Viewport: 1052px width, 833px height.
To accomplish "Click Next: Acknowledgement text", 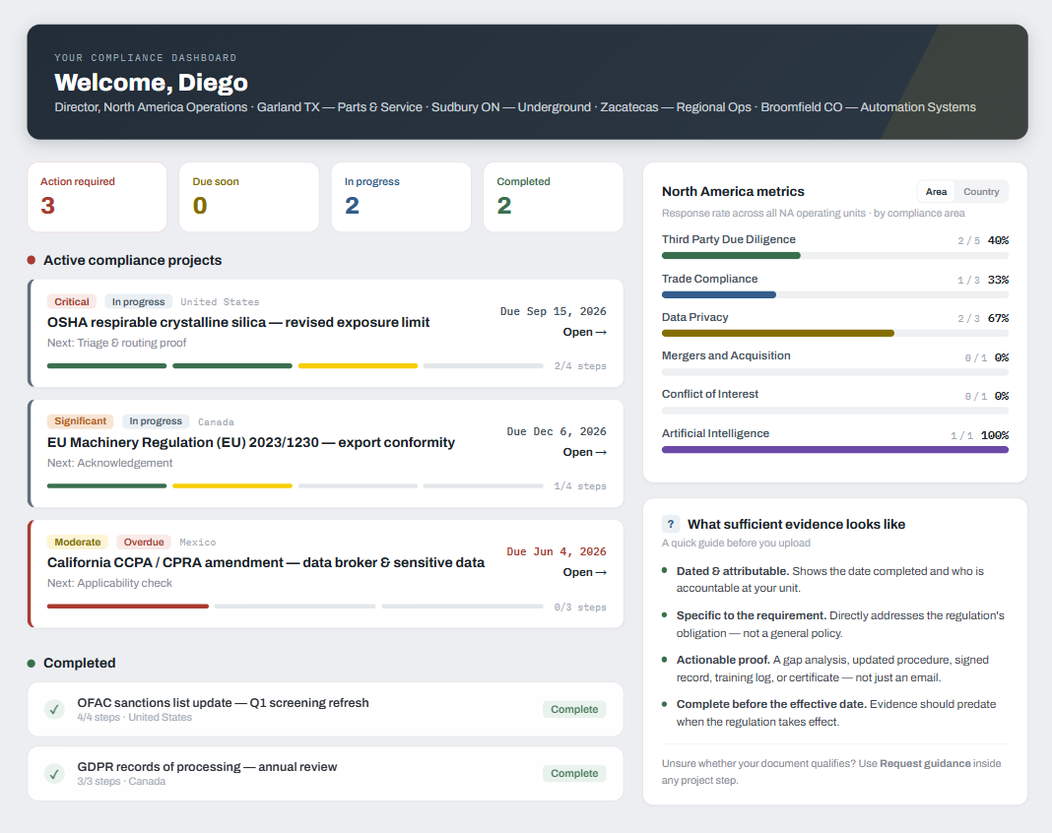I will coord(109,463).
